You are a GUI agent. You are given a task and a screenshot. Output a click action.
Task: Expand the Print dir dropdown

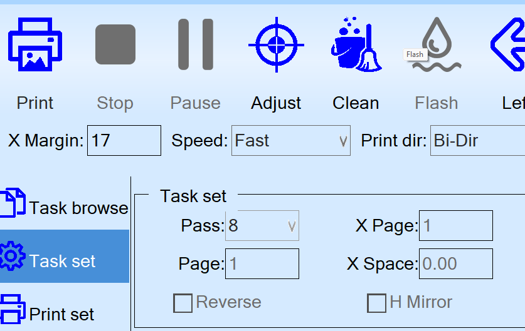tap(478, 141)
